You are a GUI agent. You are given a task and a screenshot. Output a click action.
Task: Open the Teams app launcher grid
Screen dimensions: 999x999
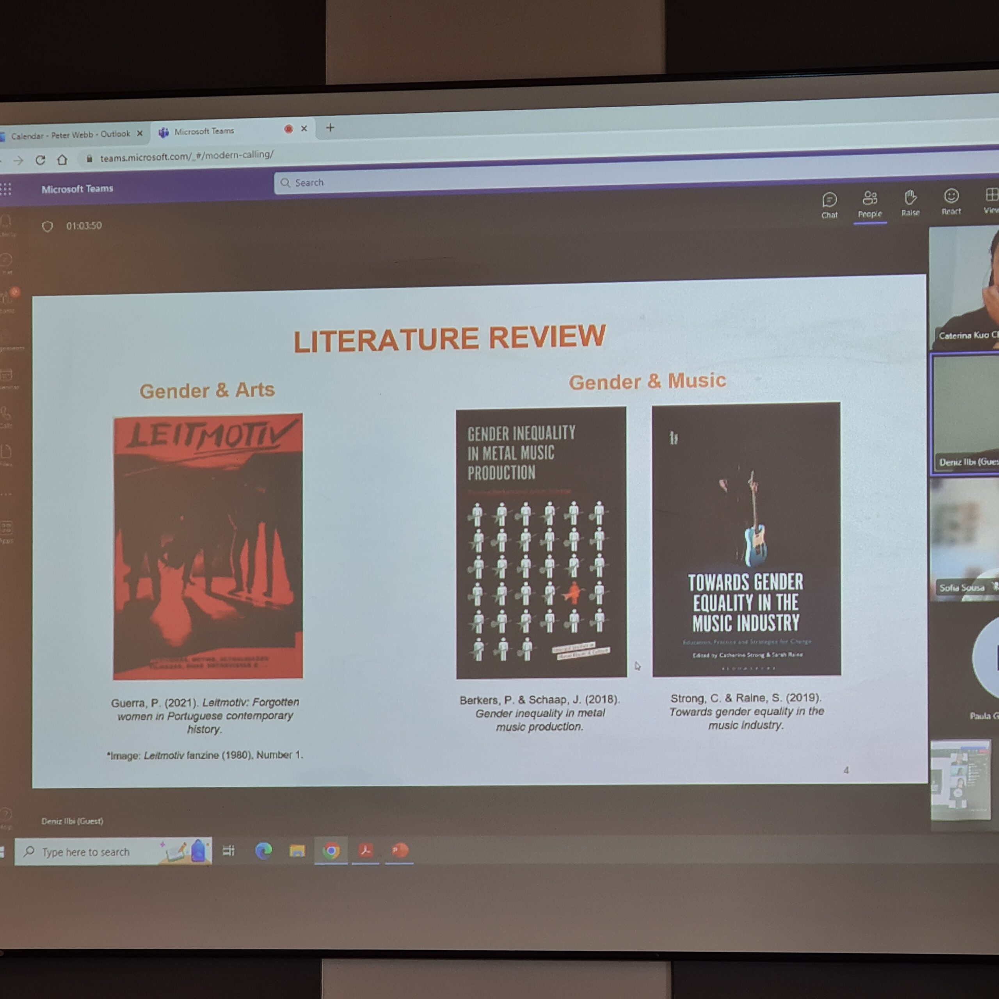click(x=6, y=189)
